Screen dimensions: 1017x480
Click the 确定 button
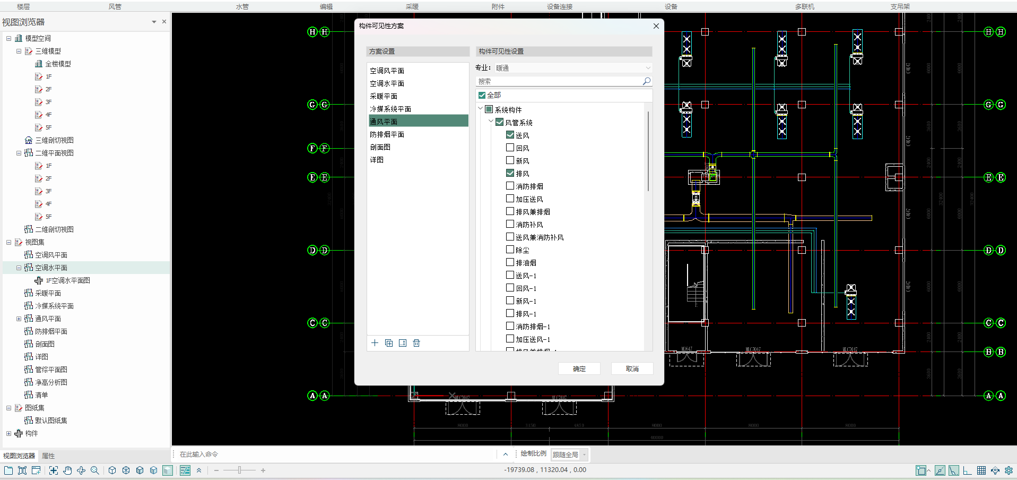[x=579, y=368]
